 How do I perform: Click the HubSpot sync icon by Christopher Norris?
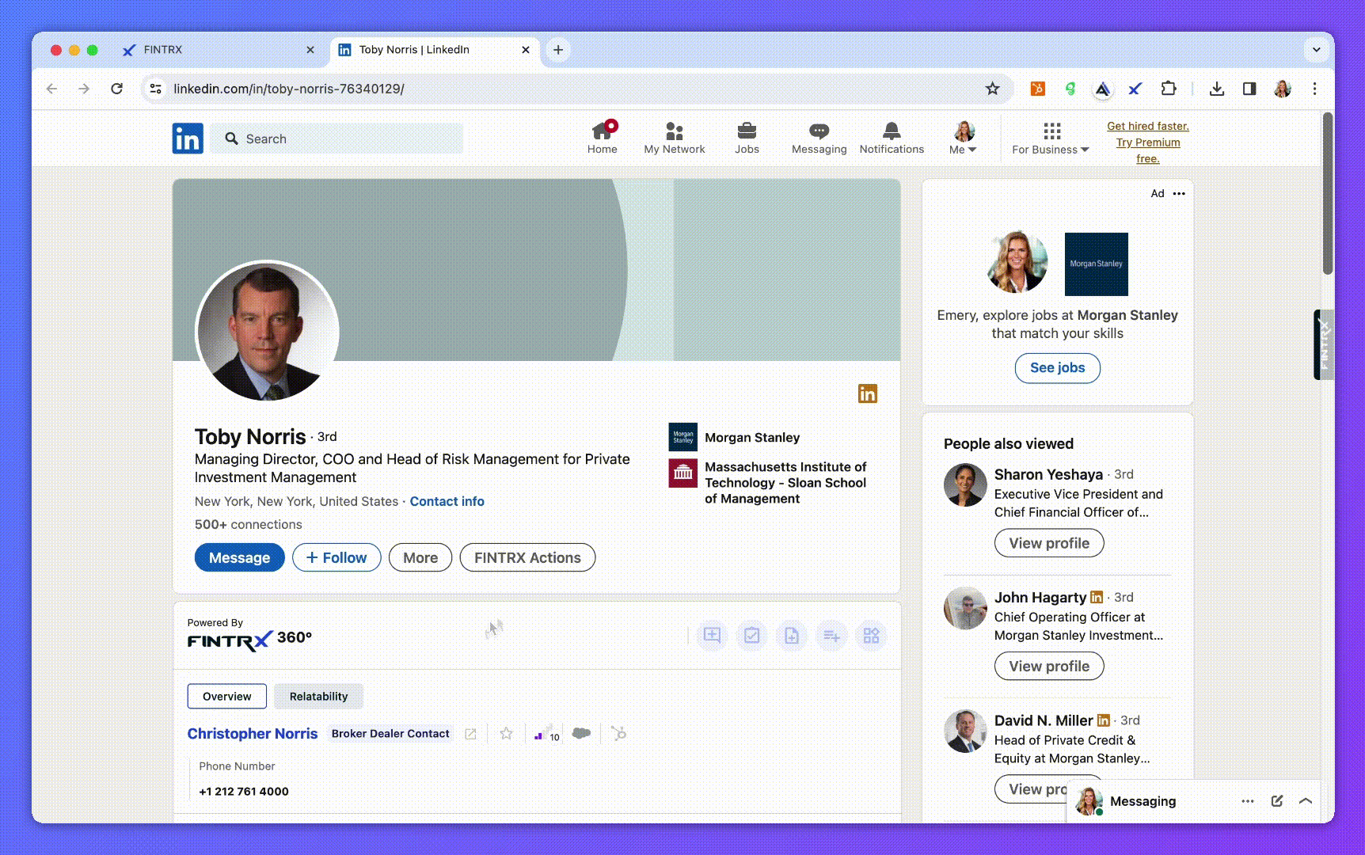[618, 734]
